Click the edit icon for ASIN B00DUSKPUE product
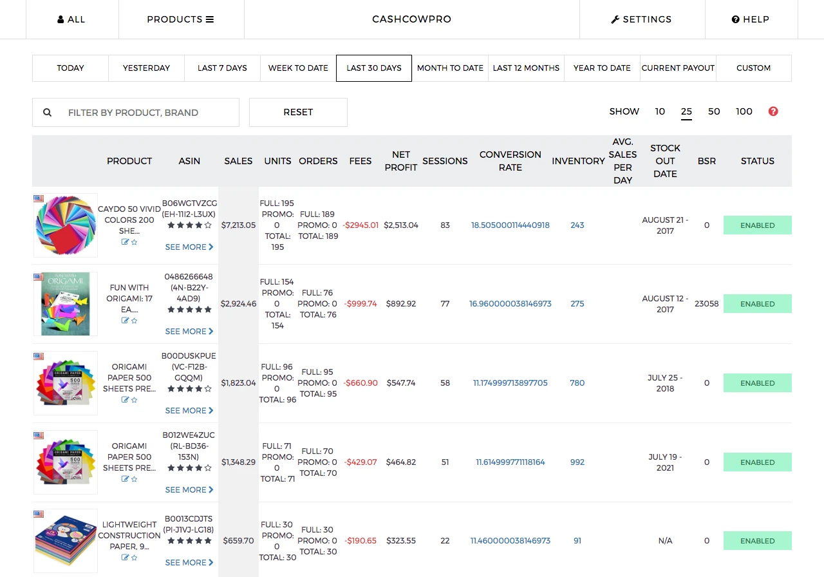This screenshot has width=824, height=577. tap(126, 400)
